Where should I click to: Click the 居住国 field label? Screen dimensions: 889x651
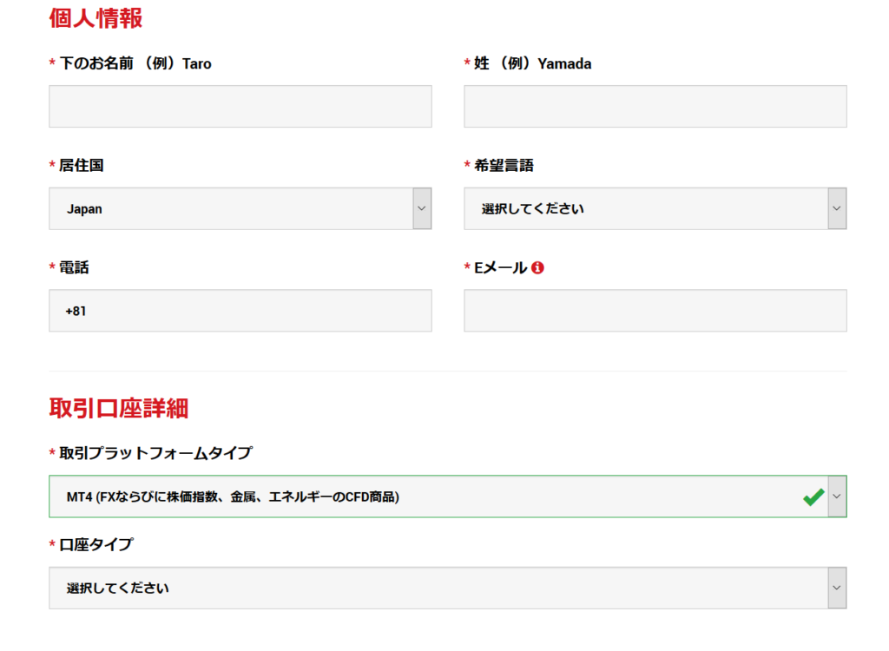pos(82,166)
